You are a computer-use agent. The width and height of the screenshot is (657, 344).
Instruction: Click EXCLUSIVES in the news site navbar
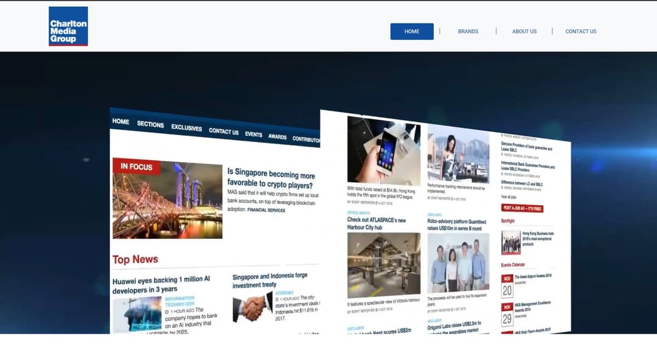coord(186,128)
